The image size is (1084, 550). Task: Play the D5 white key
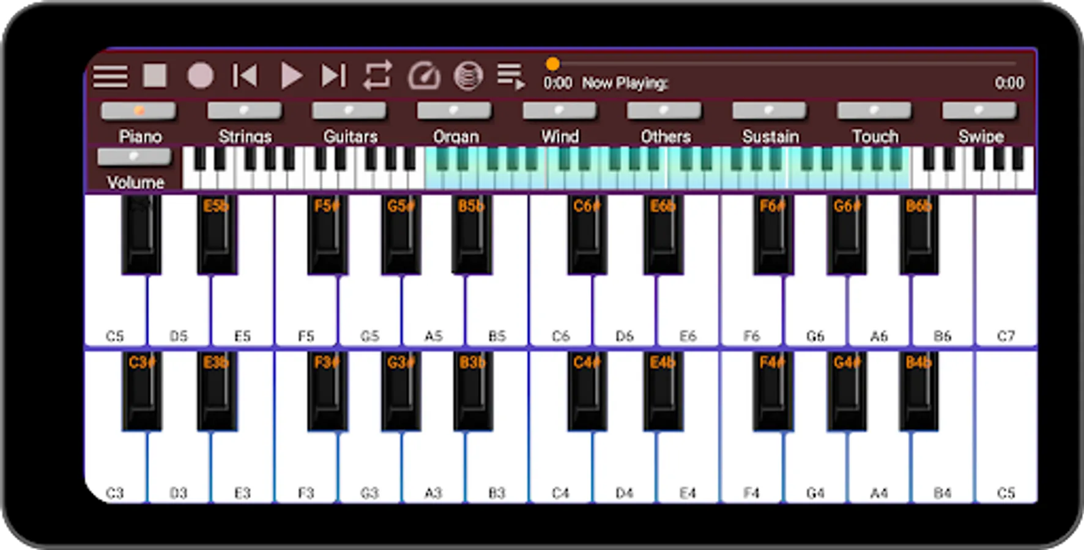point(179,312)
